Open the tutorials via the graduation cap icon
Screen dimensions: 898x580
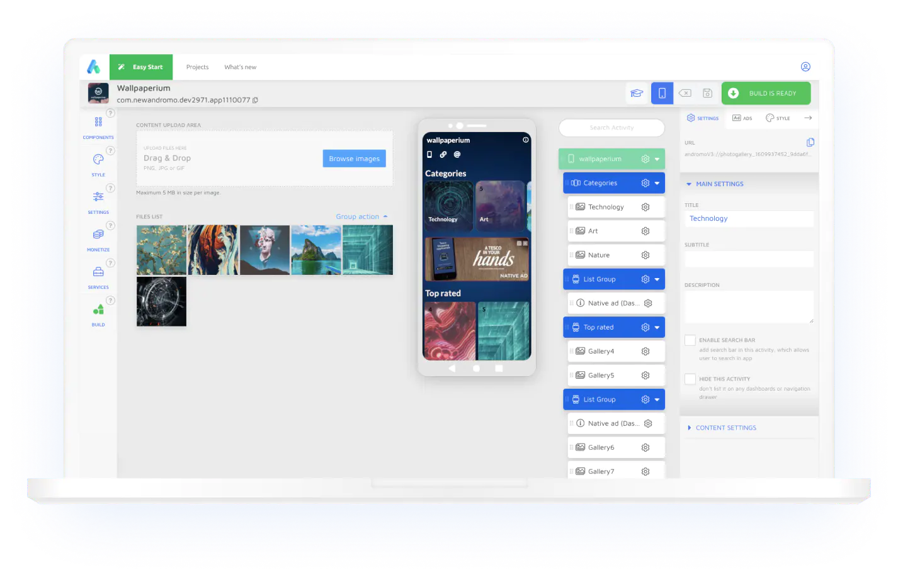coord(637,92)
